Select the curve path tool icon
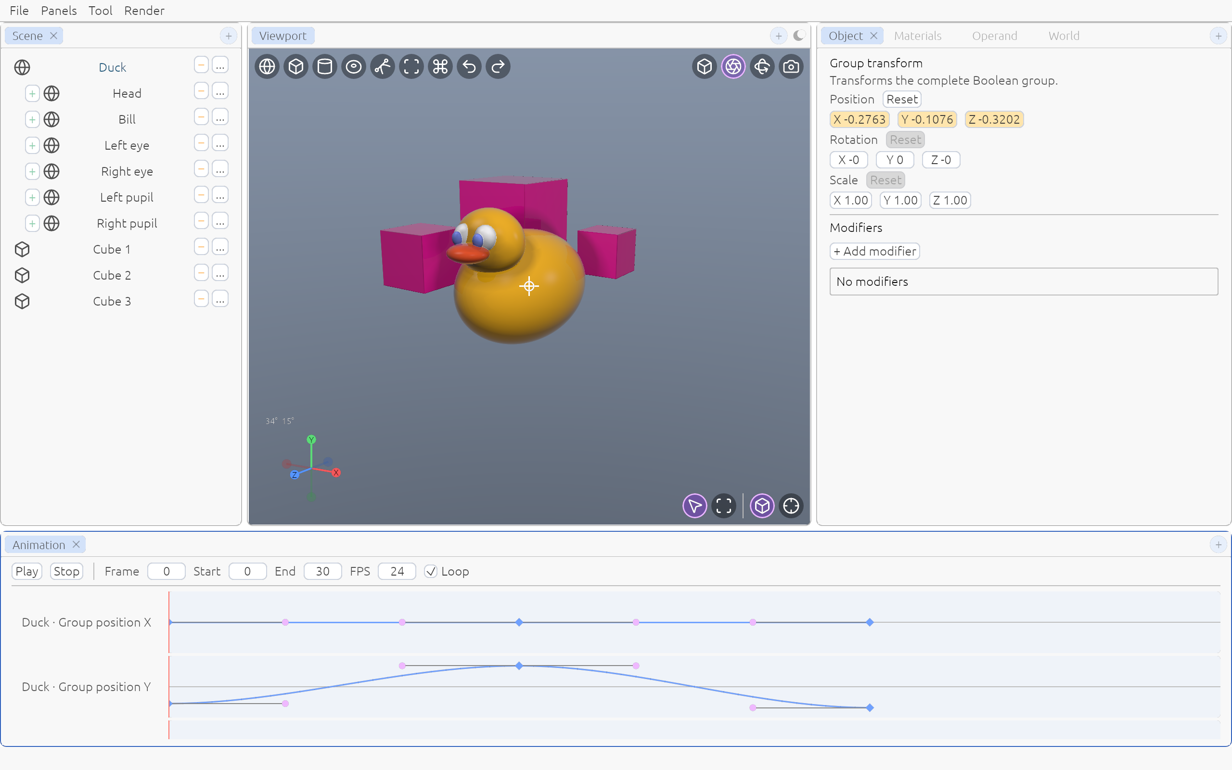The image size is (1232, 770). click(382, 66)
